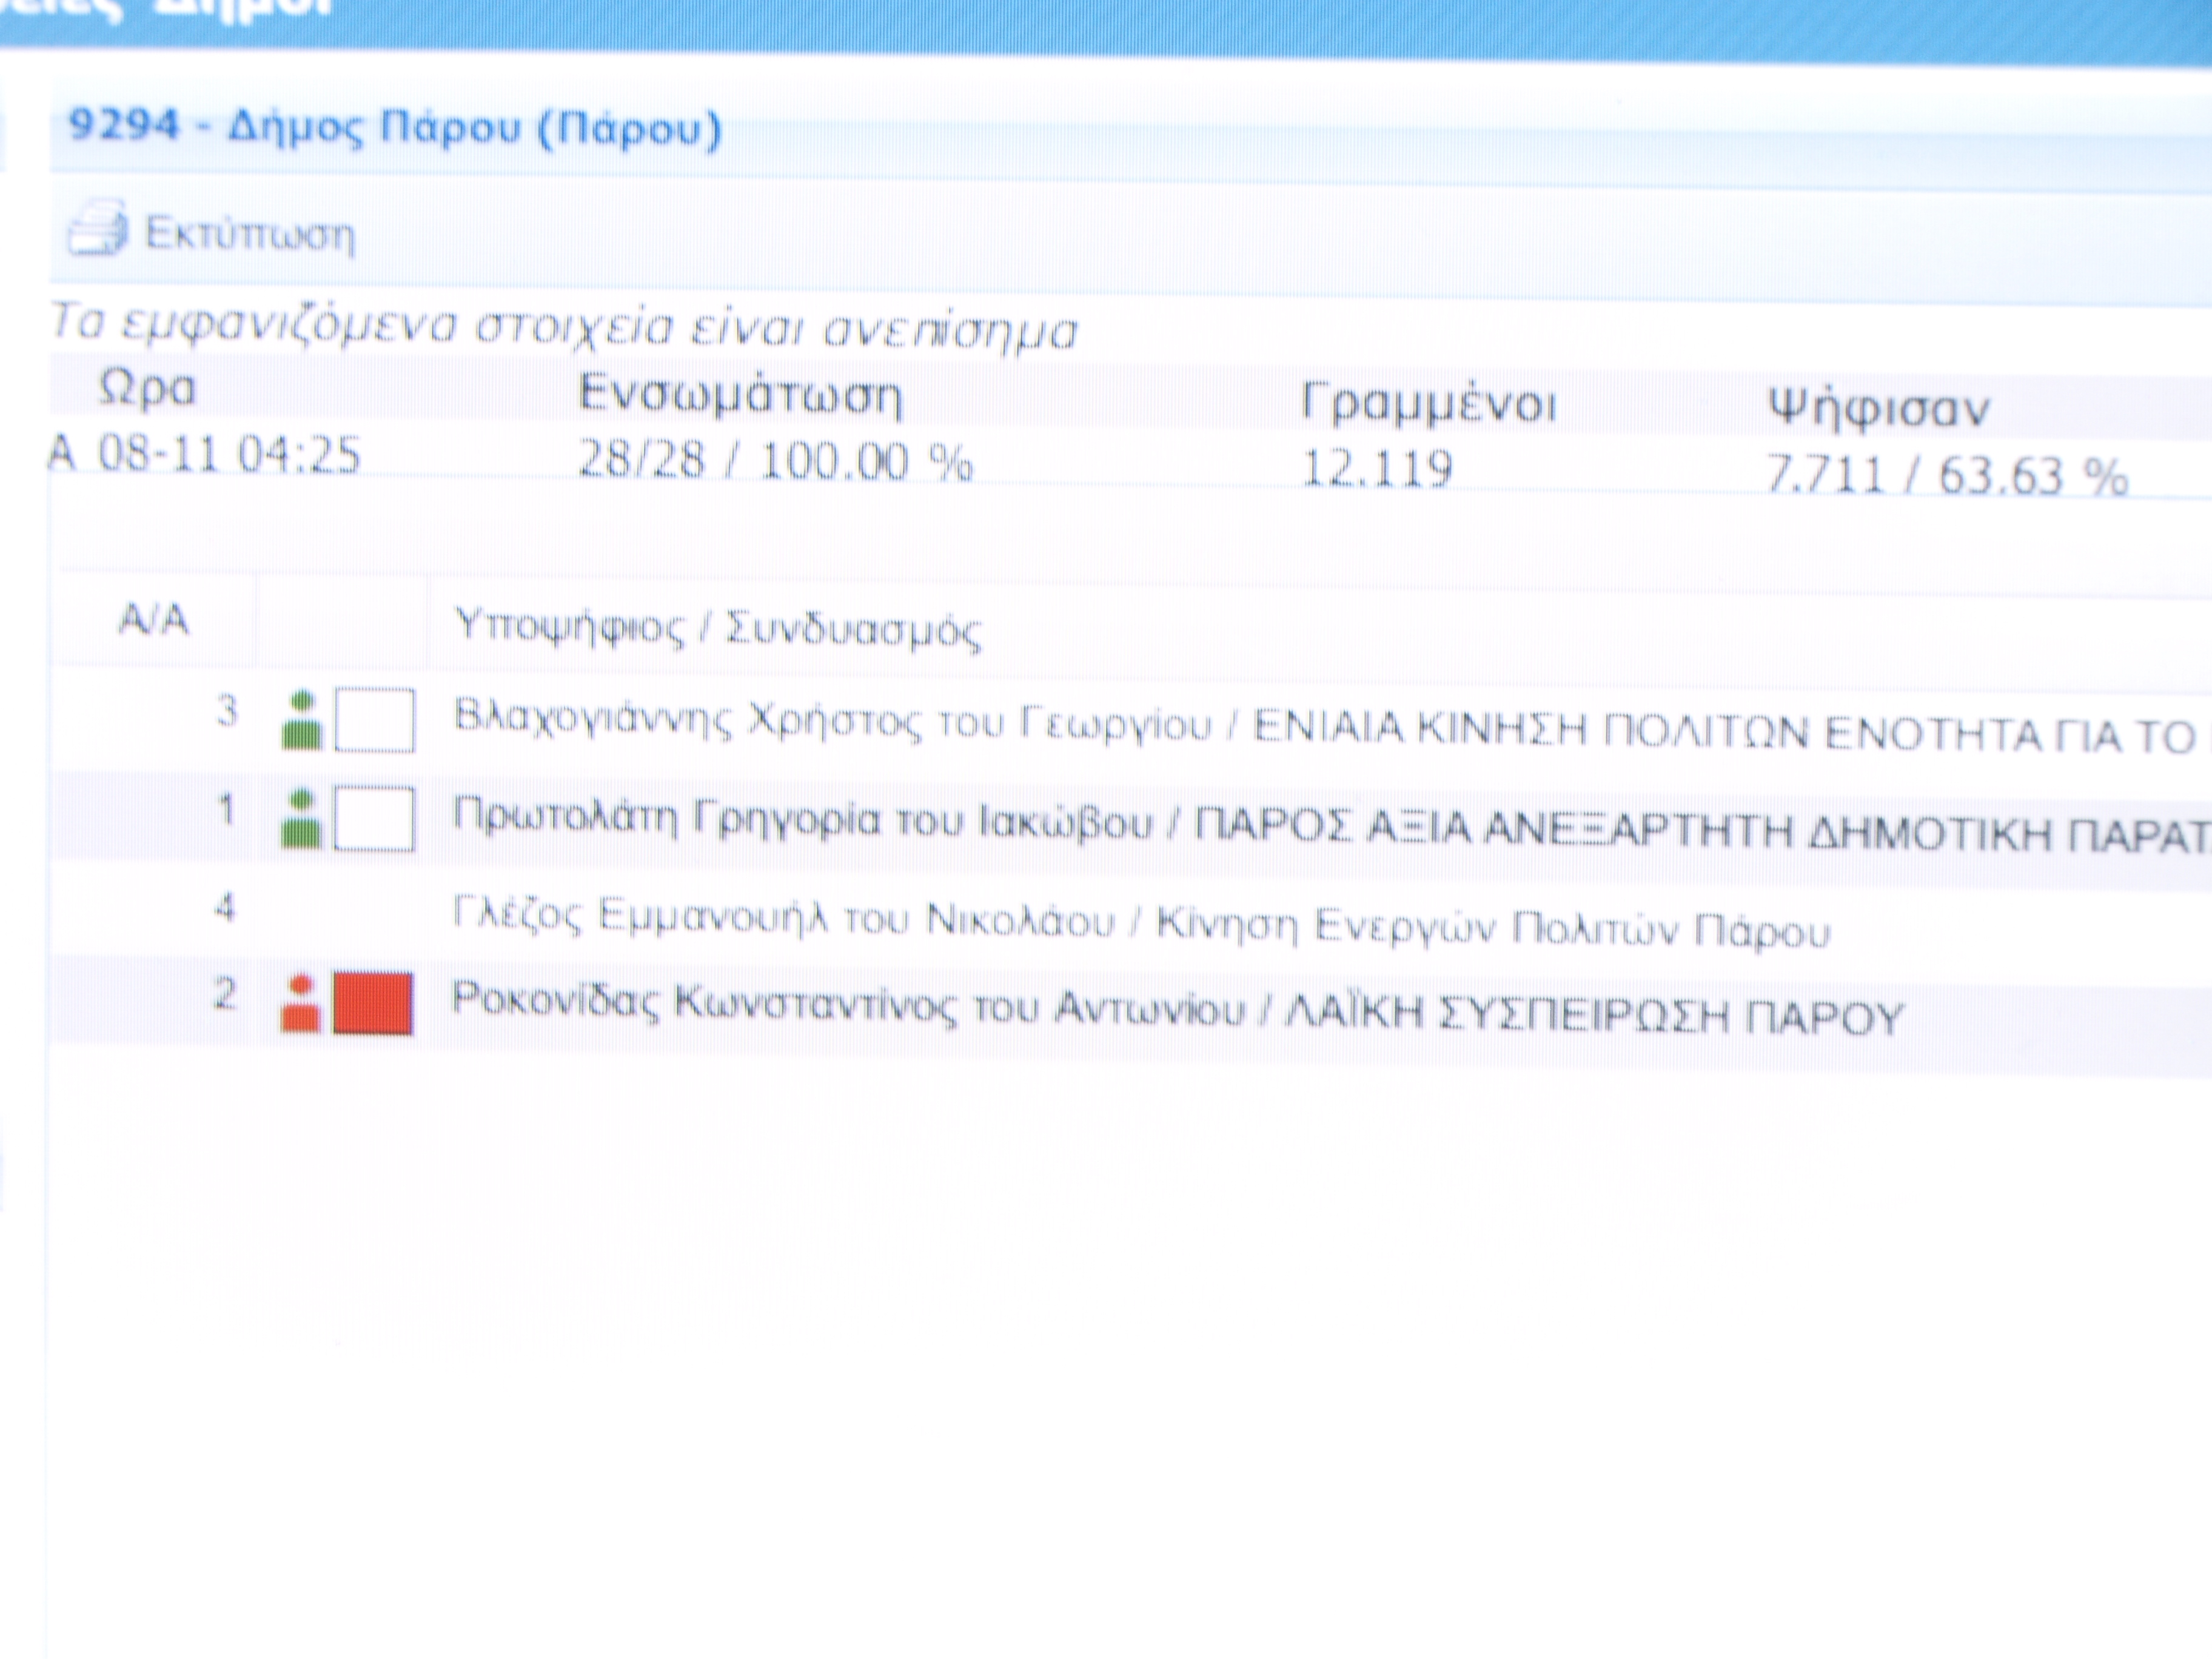The height and width of the screenshot is (1659, 2212).
Task: Click the Εκτύπωση print link
Action: point(249,234)
